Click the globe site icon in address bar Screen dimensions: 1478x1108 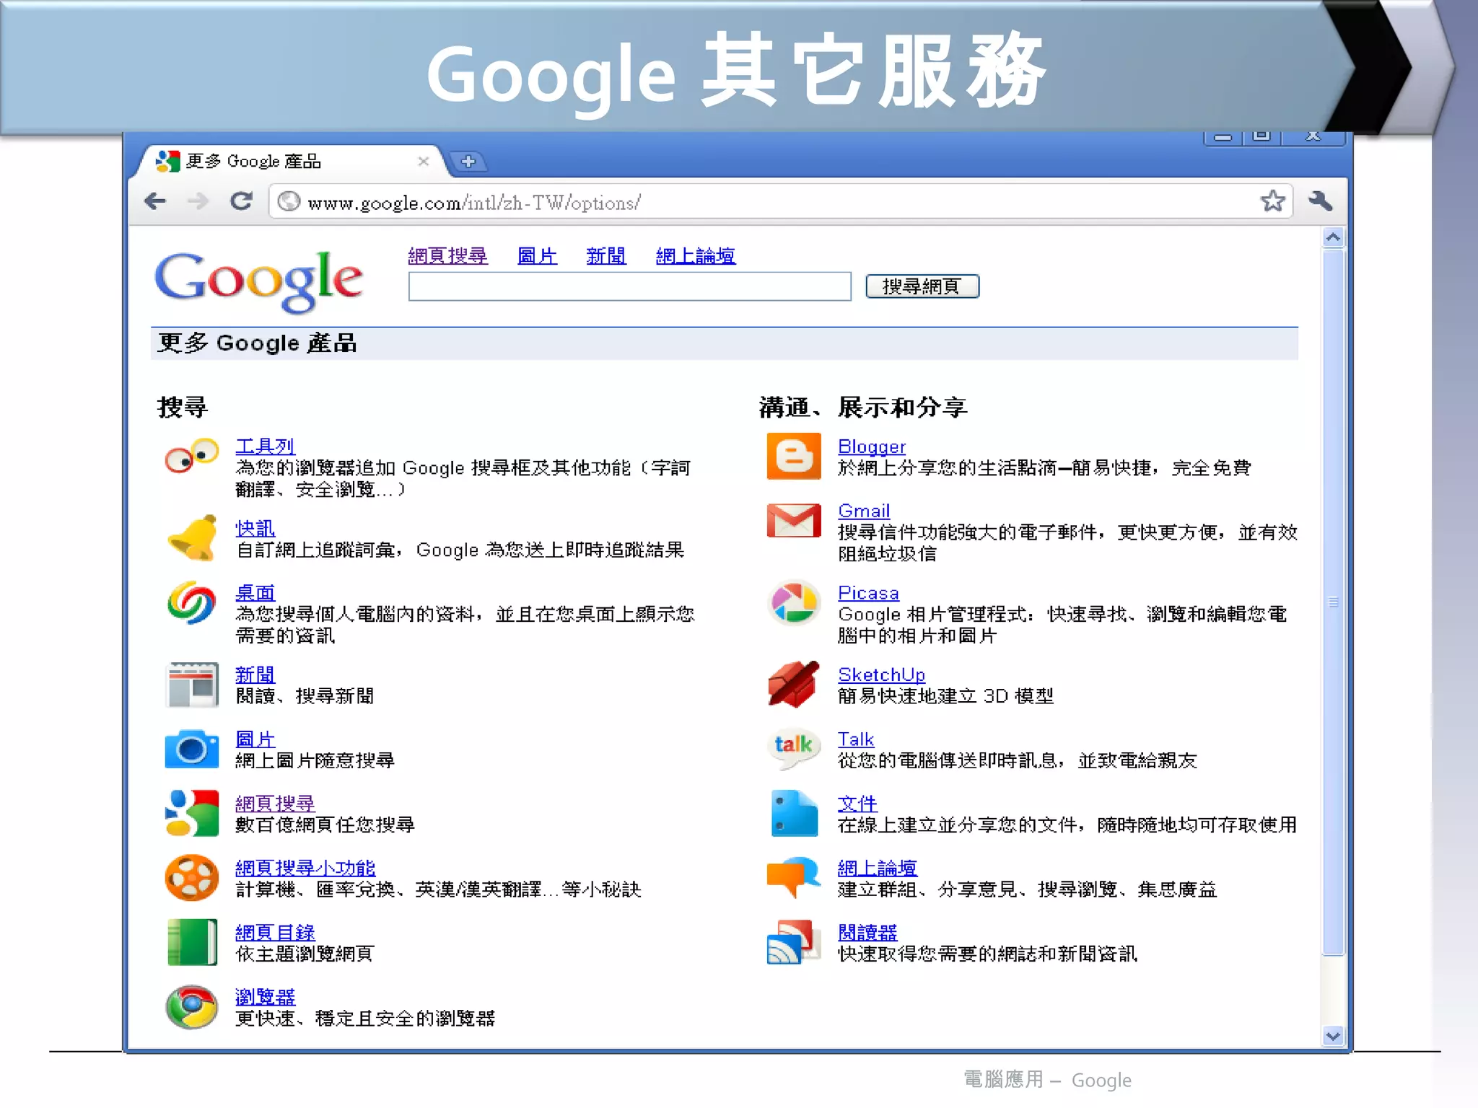[289, 201]
